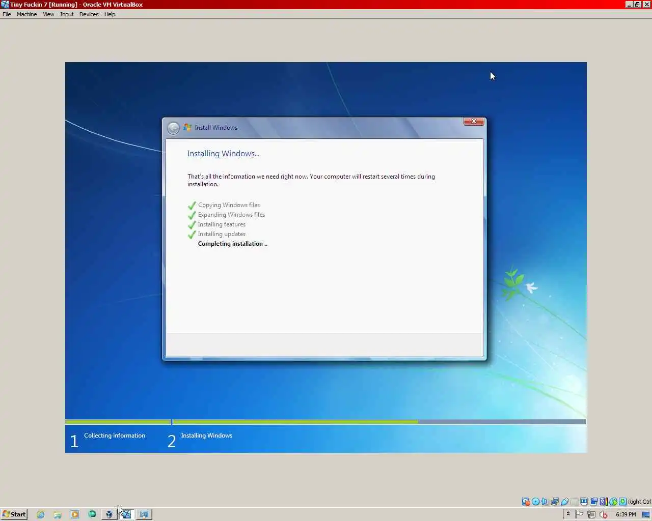Click the green round play icon in taskbar
652x521 pixels.
pos(92,514)
